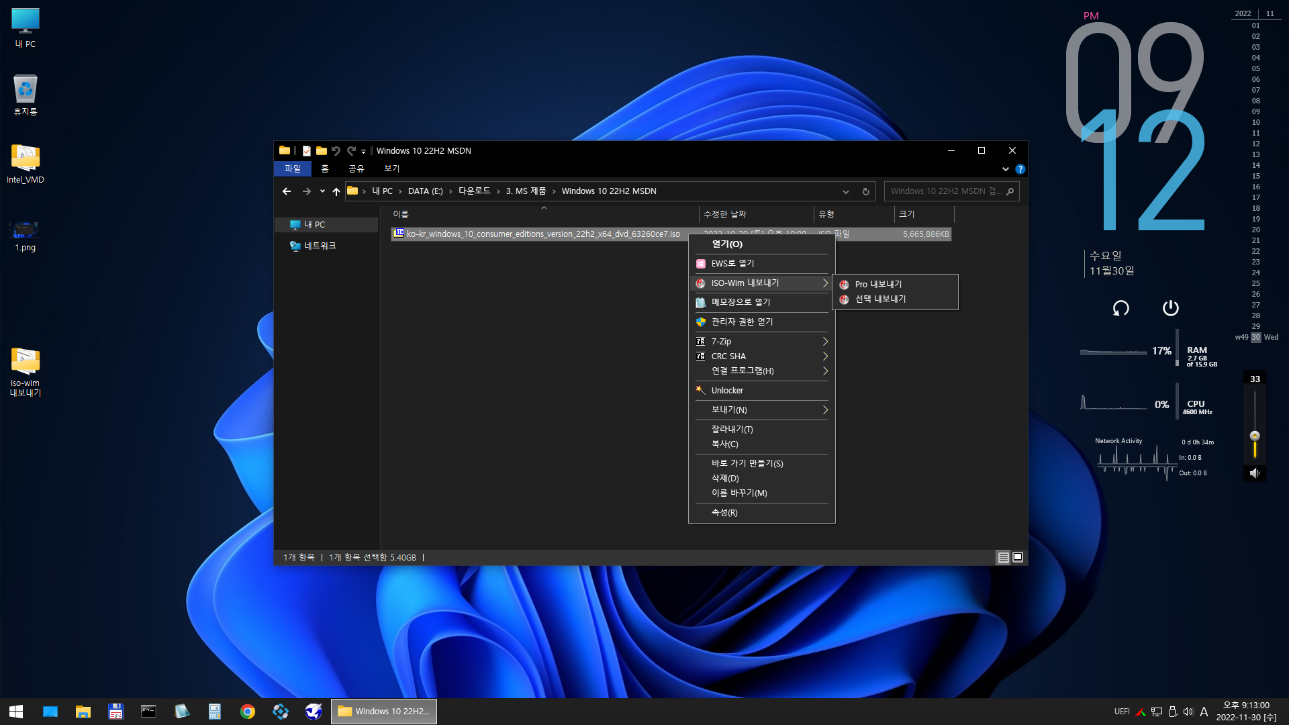Select 관리자 권한 얻기 menu entry

pos(762,322)
